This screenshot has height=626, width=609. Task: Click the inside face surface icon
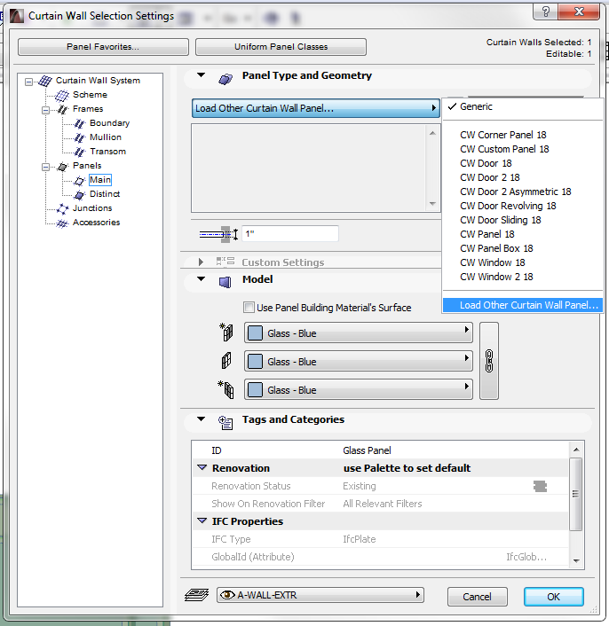tap(226, 389)
